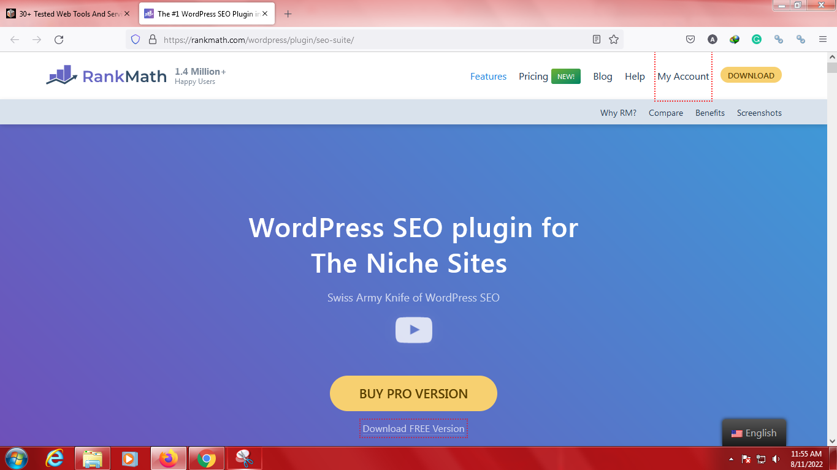Open the Grammarly extension icon
The image size is (837, 470).
757,39
